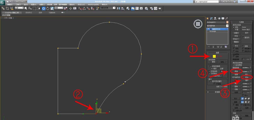254x120 pixels.
Task: Enable the 锁定控制柄 checkbox
Action: pos(211,66)
